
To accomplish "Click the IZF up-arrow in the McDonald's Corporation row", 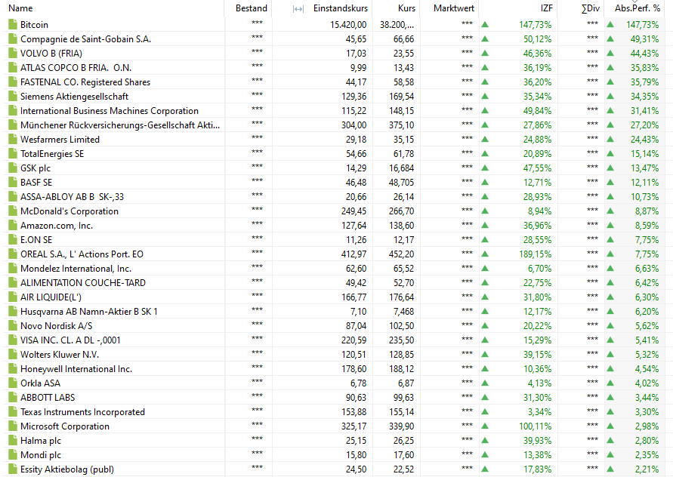I will click(485, 211).
